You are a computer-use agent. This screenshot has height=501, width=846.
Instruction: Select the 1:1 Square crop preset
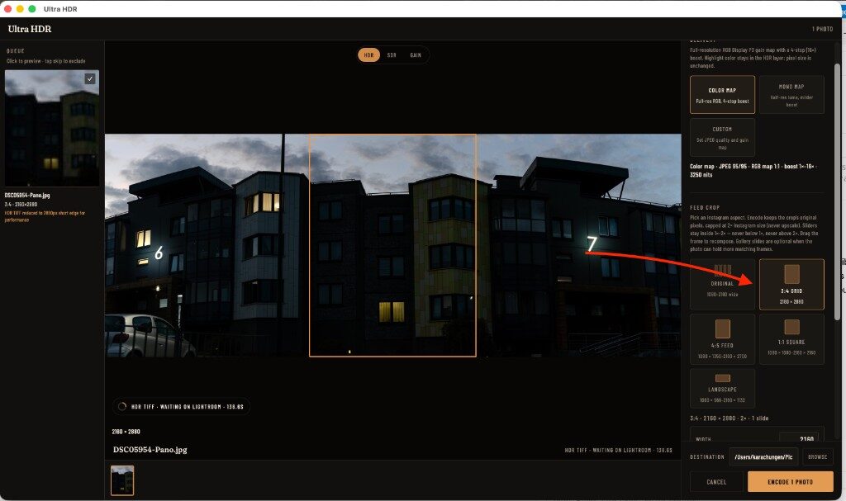coord(791,339)
